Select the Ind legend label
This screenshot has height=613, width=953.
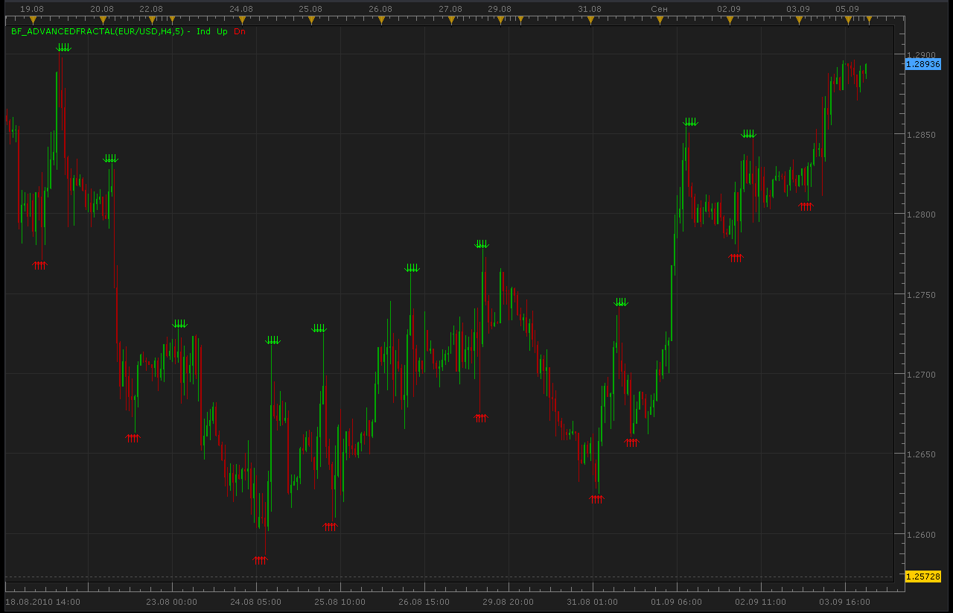point(203,31)
